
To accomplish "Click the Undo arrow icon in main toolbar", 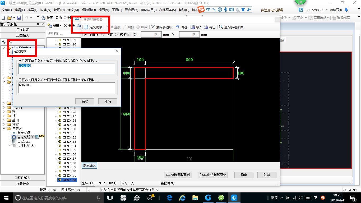I will [26, 18].
